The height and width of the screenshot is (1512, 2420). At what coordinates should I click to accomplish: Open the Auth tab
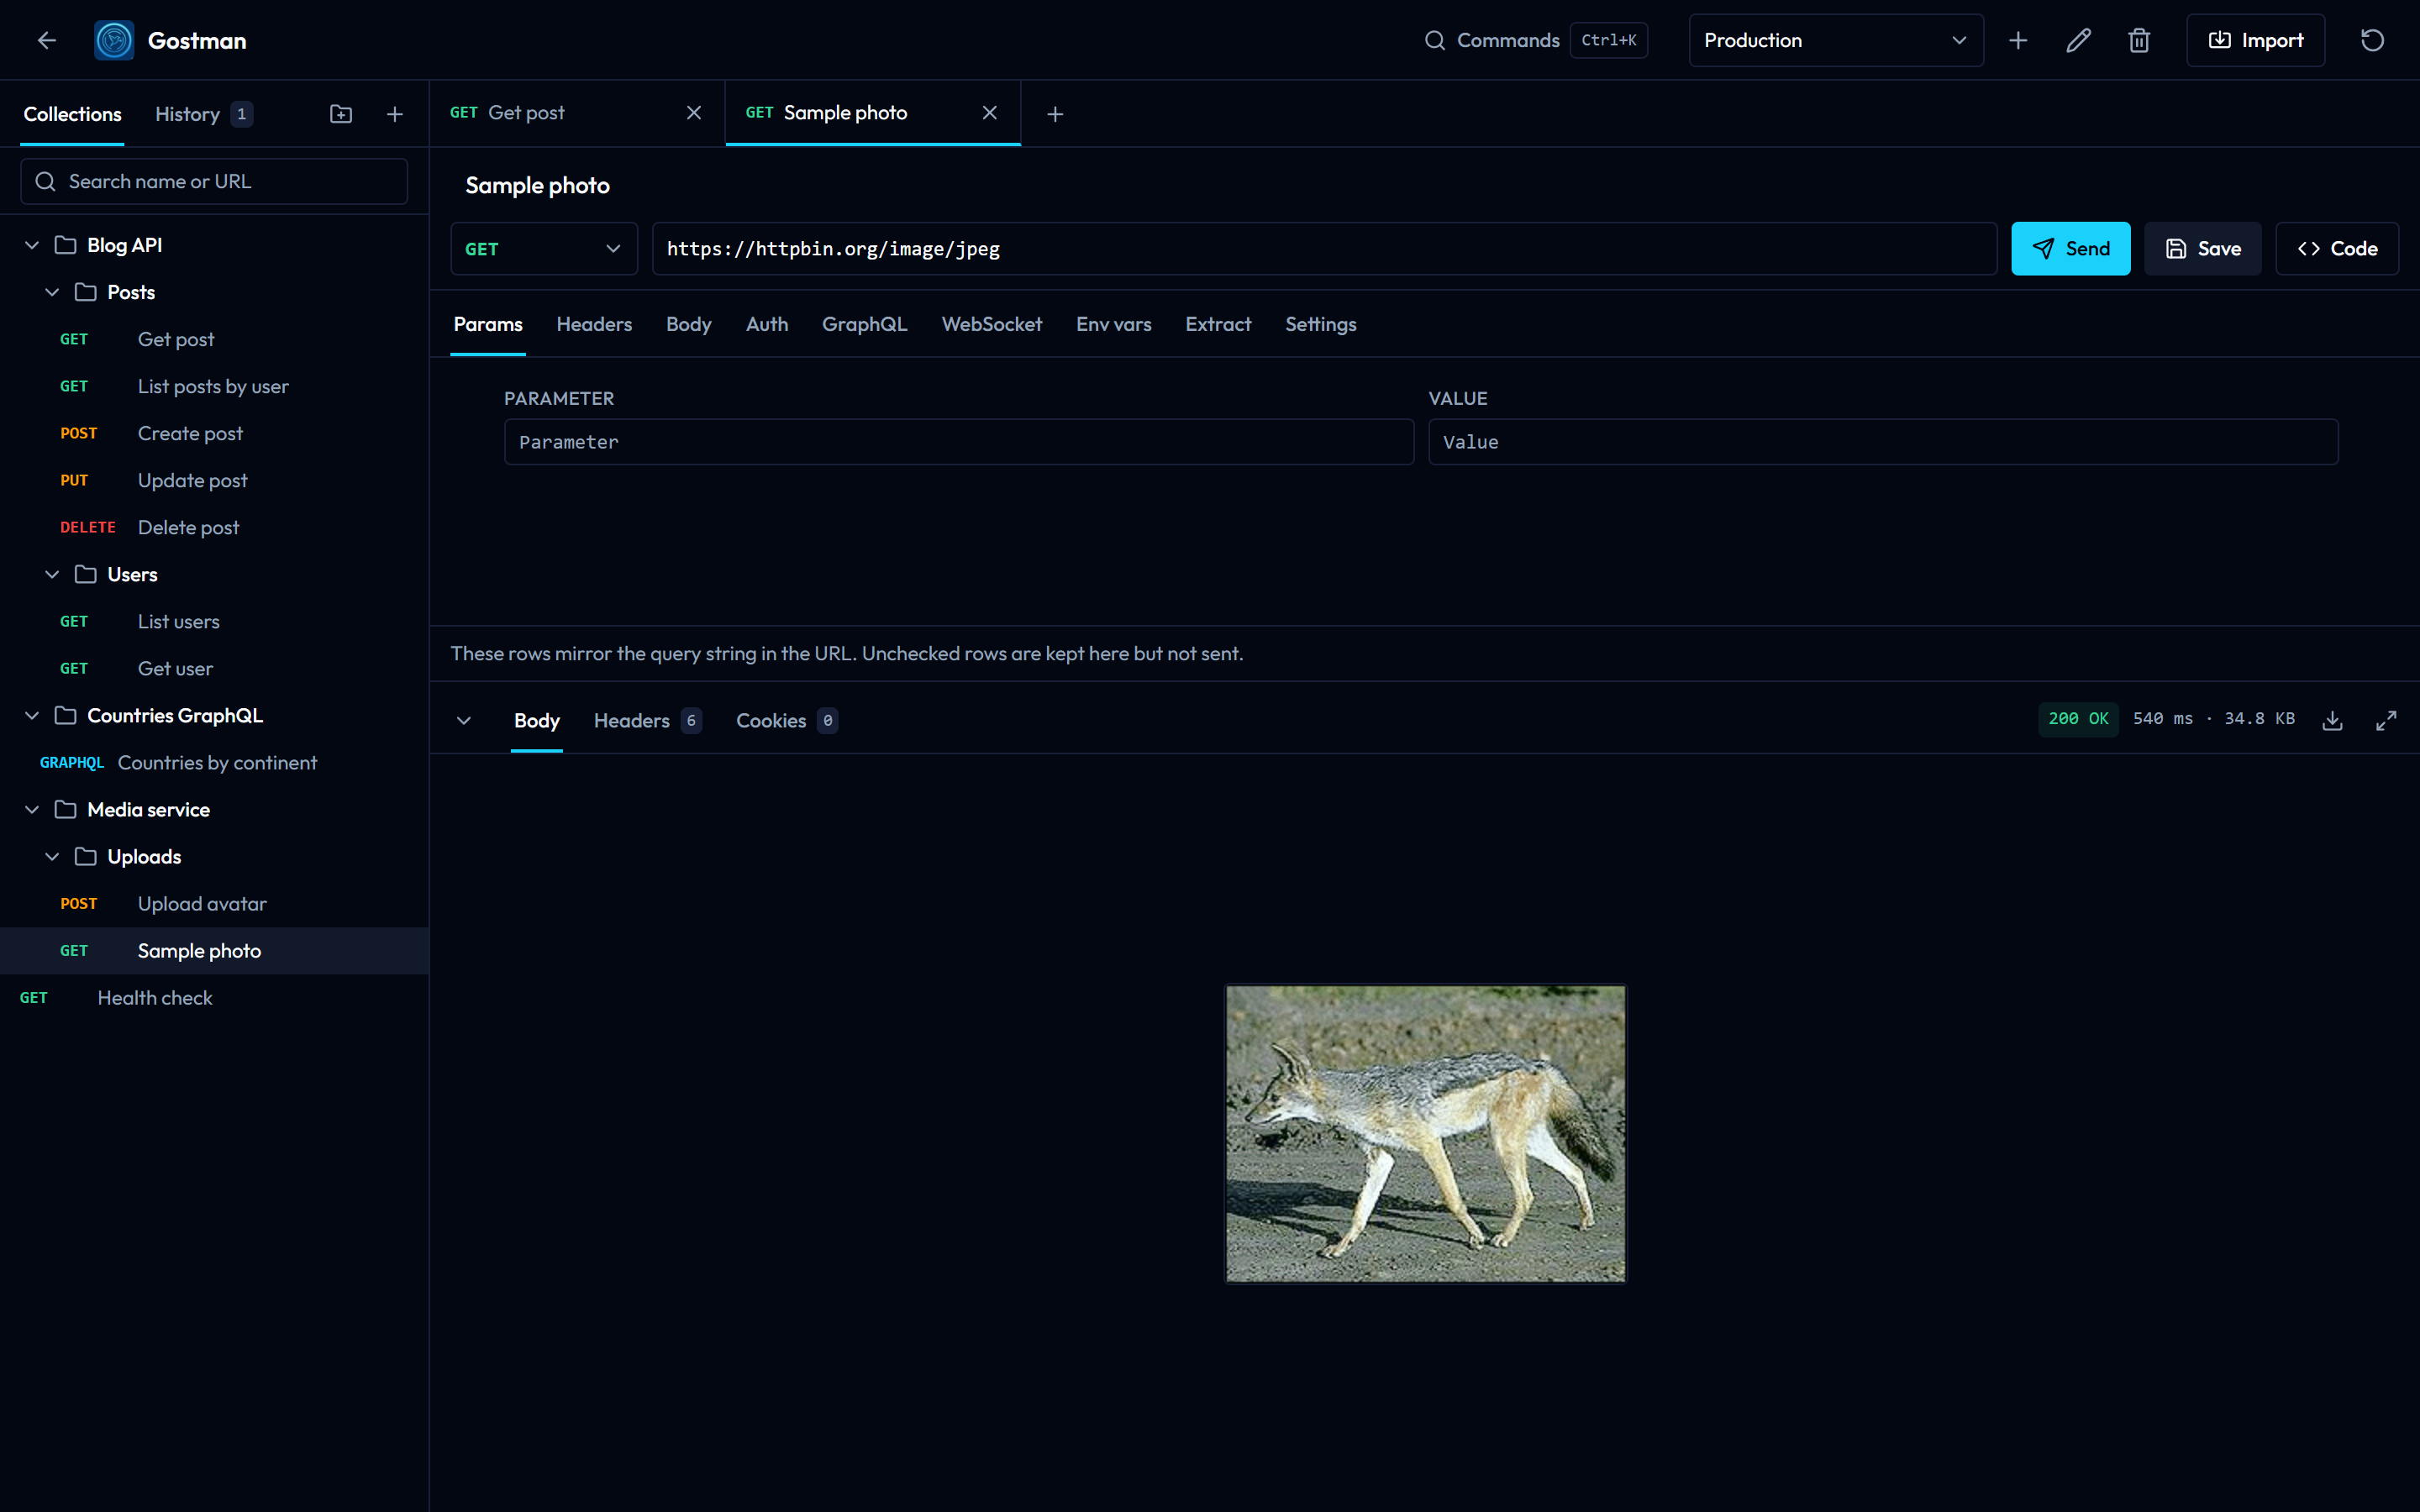coord(766,324)
